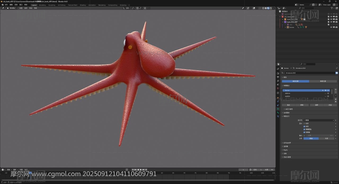The height and width of the screenshot is (184, 339).
Task: Open the Bone Constraints properties tab icon
Action: pos(278,116)
